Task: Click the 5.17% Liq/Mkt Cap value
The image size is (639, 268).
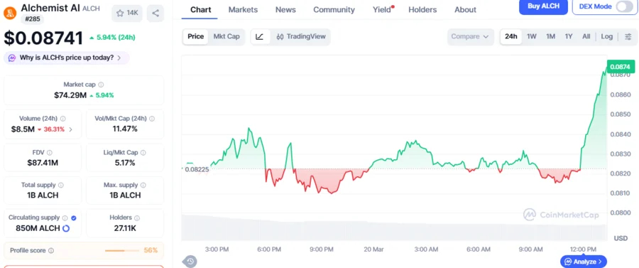Action: 125,163
